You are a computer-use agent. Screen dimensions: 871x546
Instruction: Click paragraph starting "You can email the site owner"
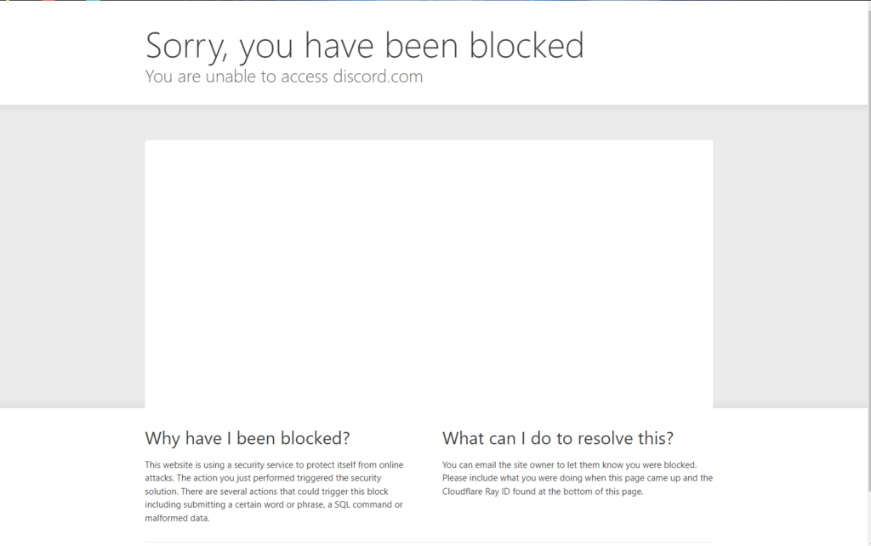578,478
